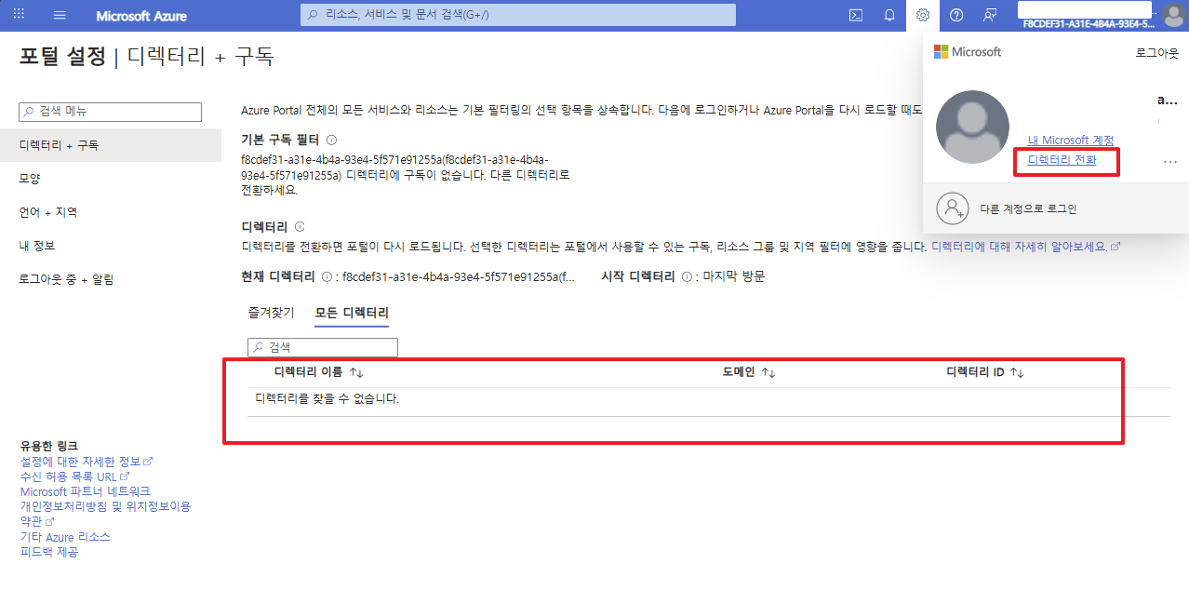Open 개인정보처리방침 및 위치정보이용 약관 link
The image size is (1189, 604).
[105, 514]
